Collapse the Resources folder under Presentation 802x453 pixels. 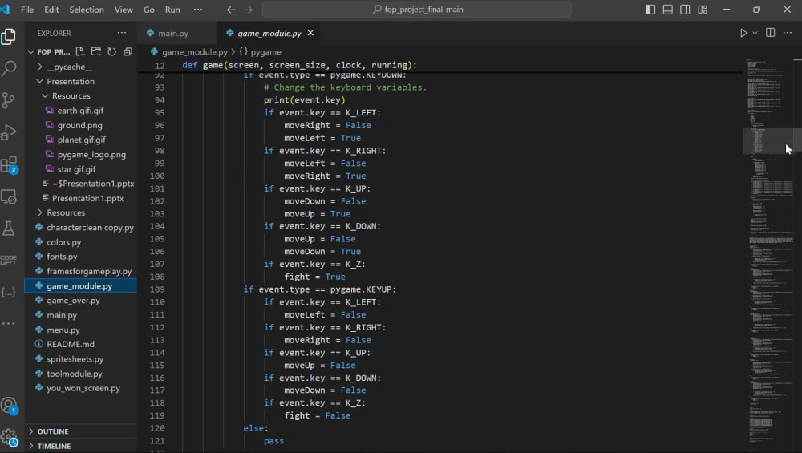coord(45,95)
